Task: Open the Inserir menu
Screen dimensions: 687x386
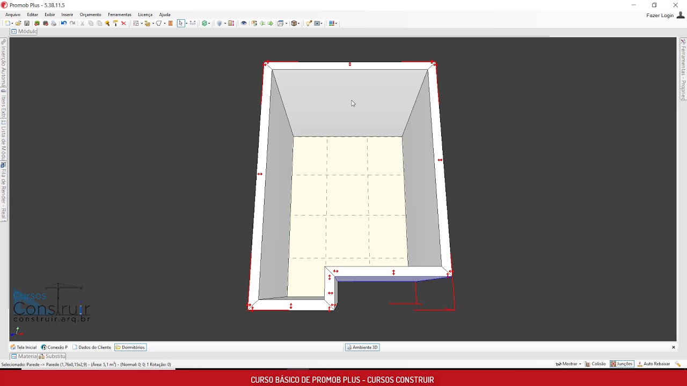Action: tap(67, 14)
